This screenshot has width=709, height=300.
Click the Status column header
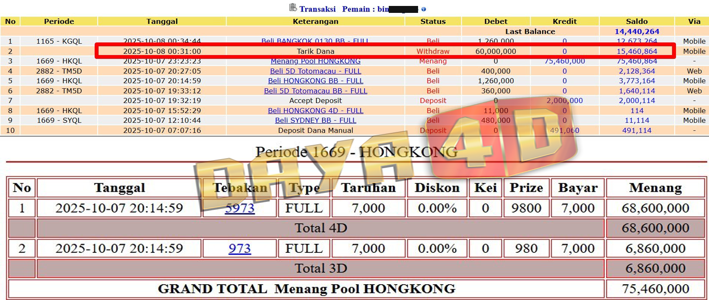point(433,21)
